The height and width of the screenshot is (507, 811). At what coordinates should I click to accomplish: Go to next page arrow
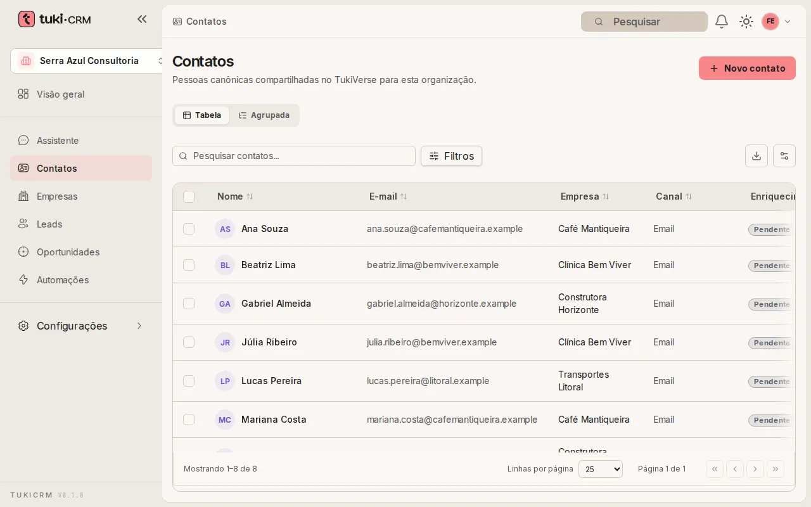(755, 469)
